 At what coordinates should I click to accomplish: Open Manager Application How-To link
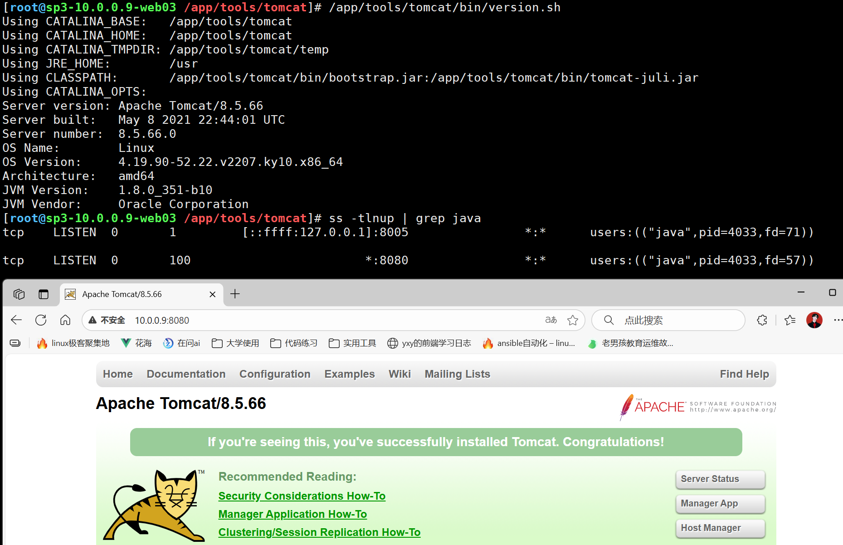(x=292, y=514)
